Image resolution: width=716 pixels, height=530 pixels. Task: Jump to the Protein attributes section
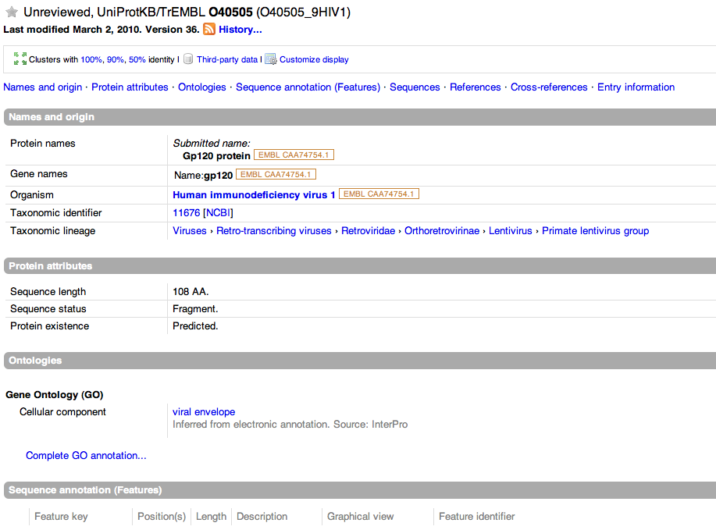(x=130, y=87)
